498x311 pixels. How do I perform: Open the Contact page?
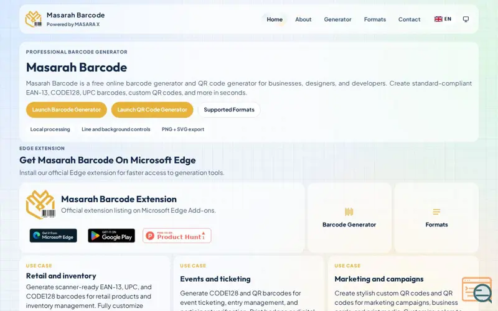[409, 19]
